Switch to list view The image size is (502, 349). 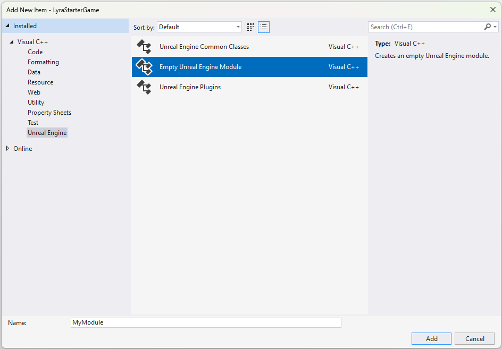[x=263, y=27]
